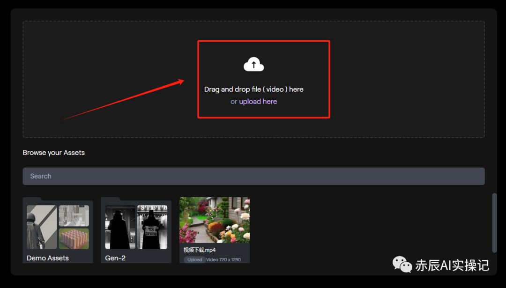The width and height of the screenshot is (506, 288).
Task: Select the hooded person preview in Demo Assets
Action: pos(42,227)
